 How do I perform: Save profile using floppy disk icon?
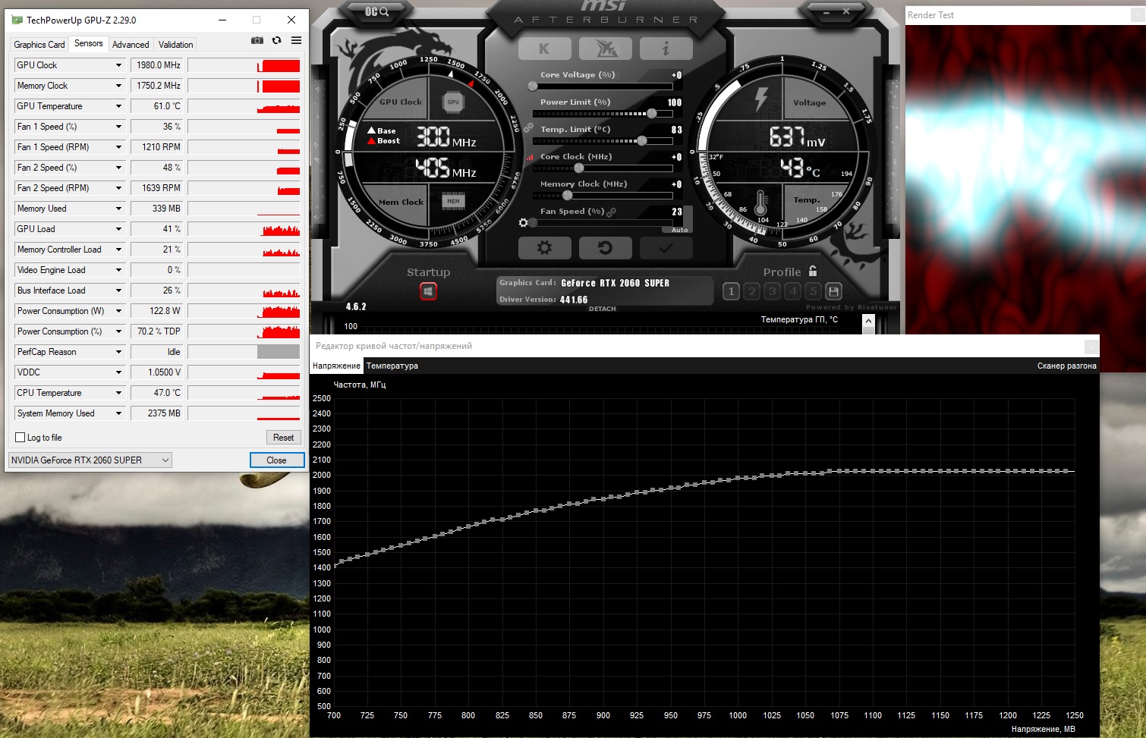pyautogui.click(x=833, y=291)
